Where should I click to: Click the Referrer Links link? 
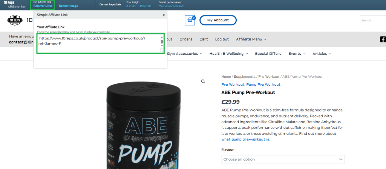(x=43, y=6)
